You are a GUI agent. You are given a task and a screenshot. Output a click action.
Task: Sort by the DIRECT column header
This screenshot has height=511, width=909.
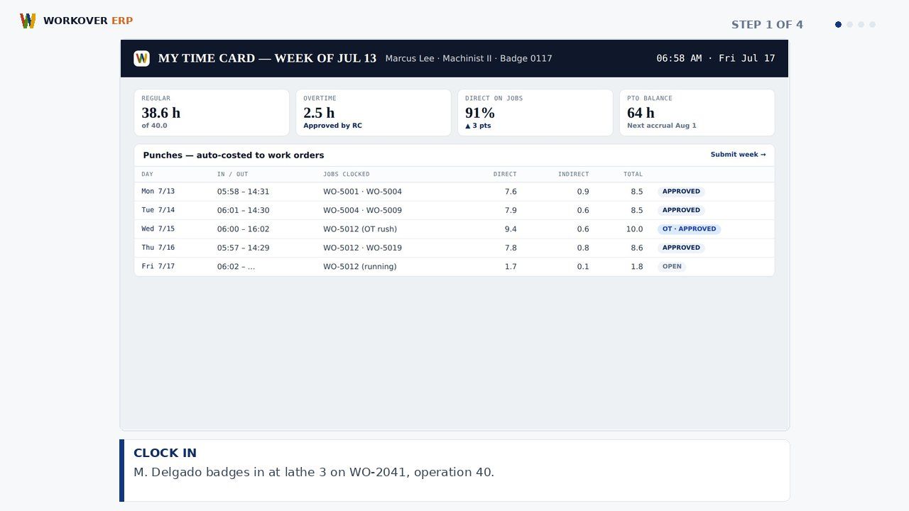pos(505,174)
